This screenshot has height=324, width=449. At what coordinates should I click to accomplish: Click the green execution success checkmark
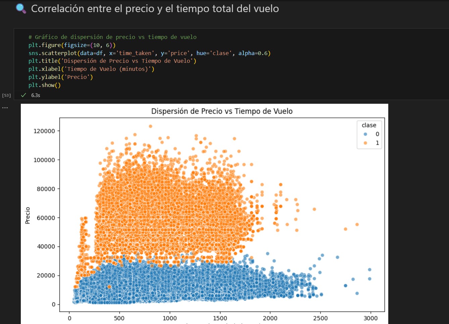coord(23,95)
